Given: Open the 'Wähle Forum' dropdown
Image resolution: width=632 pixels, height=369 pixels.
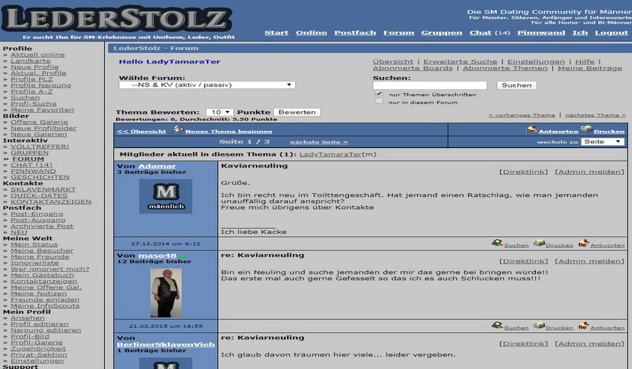Looking at the screenshot, I should 207,85.
